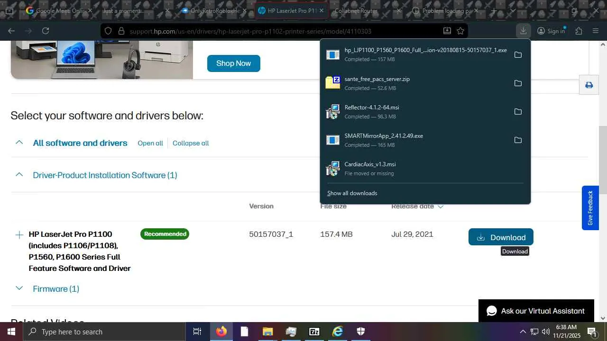Viewport: 607px width, 341px height.
Task: Click the Version column header
Action: 261,206
